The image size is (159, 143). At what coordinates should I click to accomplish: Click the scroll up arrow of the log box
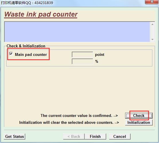152,24
